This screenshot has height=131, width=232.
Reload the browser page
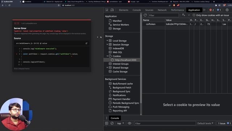(9, 5)
